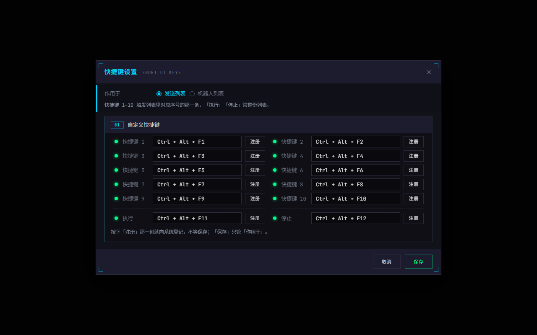The height and width of the screenshot is (335, 537).
Task: Select the 快捷键 6 shortcut field
Action: [x=356, y=170]
